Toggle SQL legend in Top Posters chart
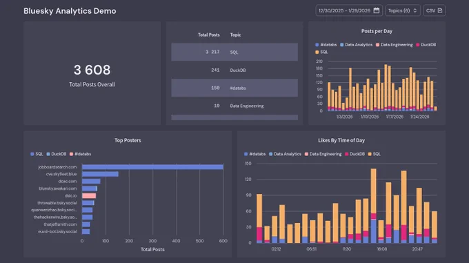This screenshot has width=469, height=263. pos(37,154)
